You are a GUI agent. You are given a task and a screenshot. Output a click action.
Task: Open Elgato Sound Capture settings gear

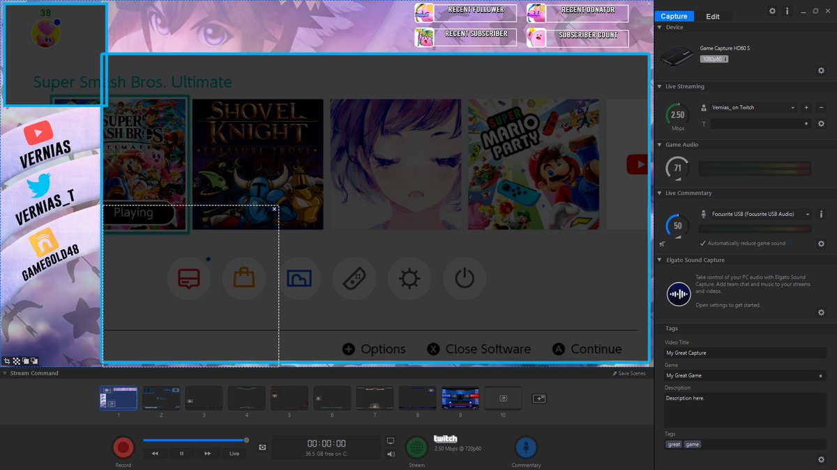tap(821, 313)
